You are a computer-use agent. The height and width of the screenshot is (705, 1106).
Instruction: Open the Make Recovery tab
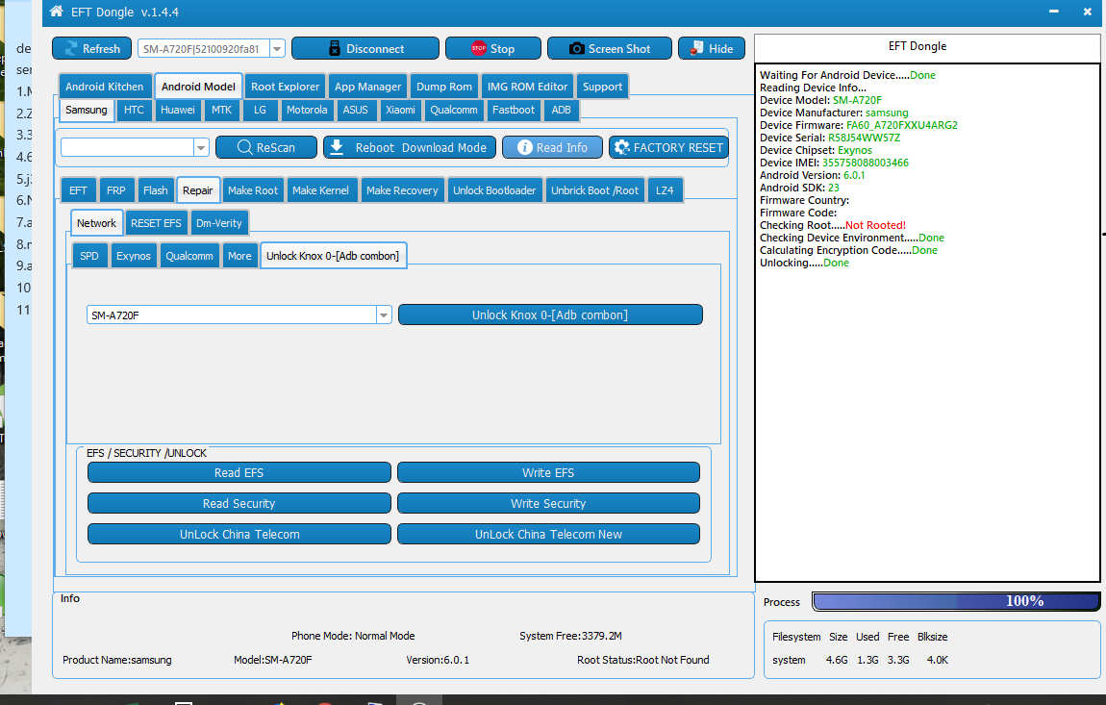(402, 190)
